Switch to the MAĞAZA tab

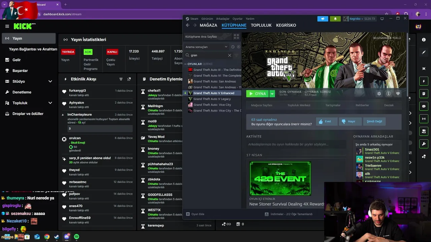(x=208, y=25)
